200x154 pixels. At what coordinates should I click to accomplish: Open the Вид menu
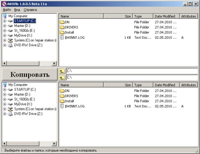coord(17,10)
